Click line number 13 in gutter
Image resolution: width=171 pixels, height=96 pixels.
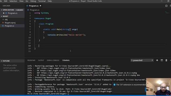(29, 46)
